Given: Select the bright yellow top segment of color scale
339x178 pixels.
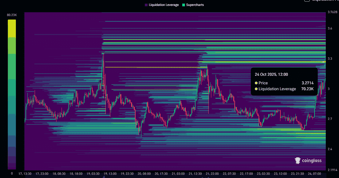Looking at the screenshot, I should click(12, 28).
